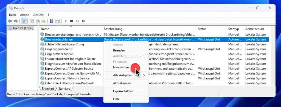The image size is (281, 107).
Task: Sort by the Name column header
Action: click(71, 29)
